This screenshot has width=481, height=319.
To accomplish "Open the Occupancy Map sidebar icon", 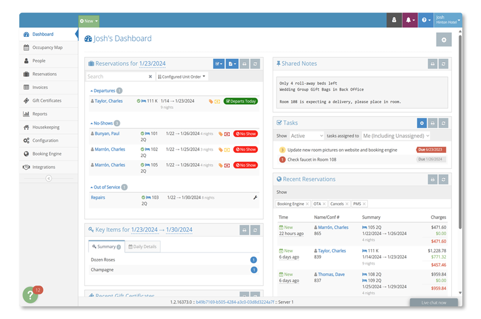I will pos(26,47).
